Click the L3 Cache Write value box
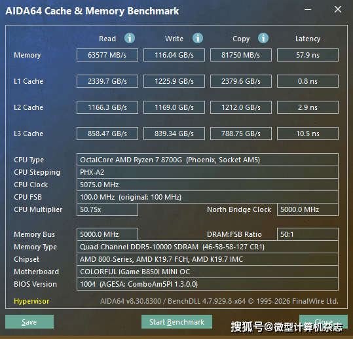The image size is (353, 339). point(174,134)
